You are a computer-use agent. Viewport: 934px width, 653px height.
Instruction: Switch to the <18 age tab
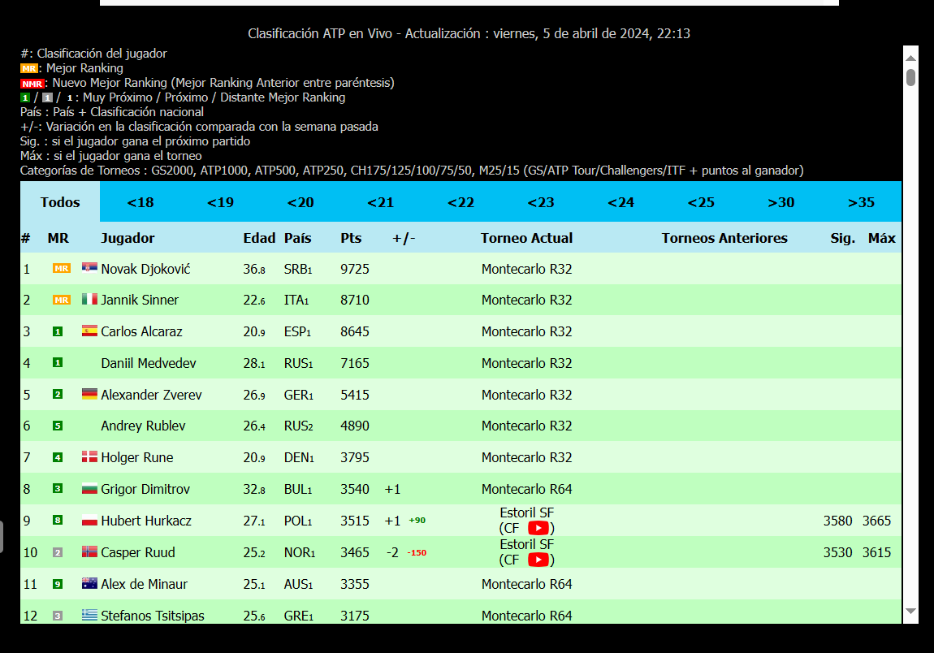click(x=141, y=202)
